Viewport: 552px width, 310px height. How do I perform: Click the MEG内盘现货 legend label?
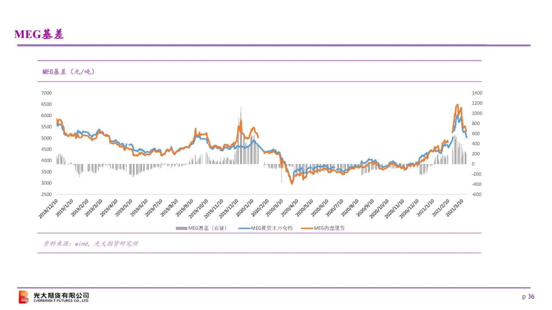tap(329, 228)
